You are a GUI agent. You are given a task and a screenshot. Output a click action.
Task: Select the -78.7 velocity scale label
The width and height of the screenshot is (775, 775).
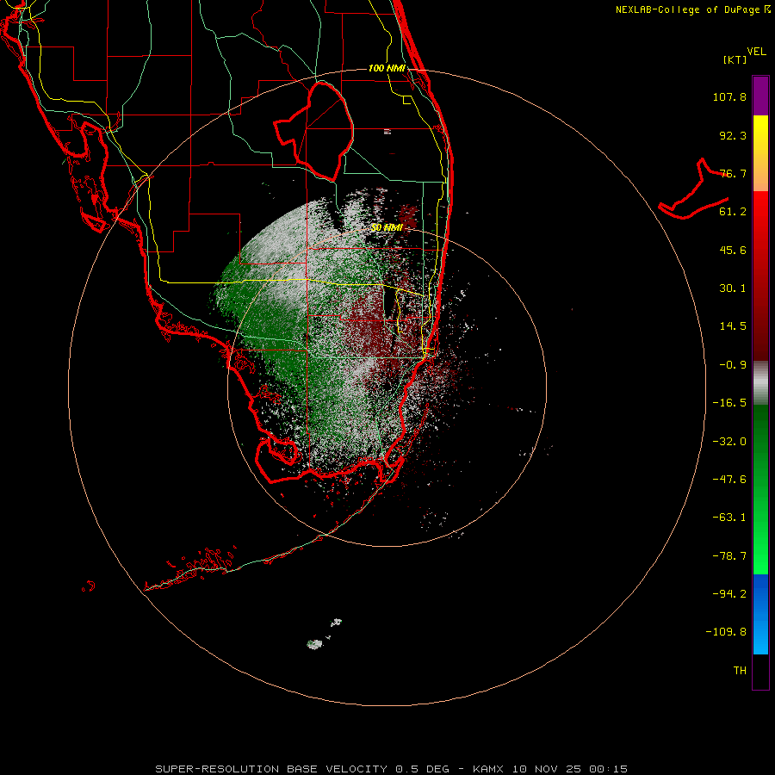[x=729, y=556]
